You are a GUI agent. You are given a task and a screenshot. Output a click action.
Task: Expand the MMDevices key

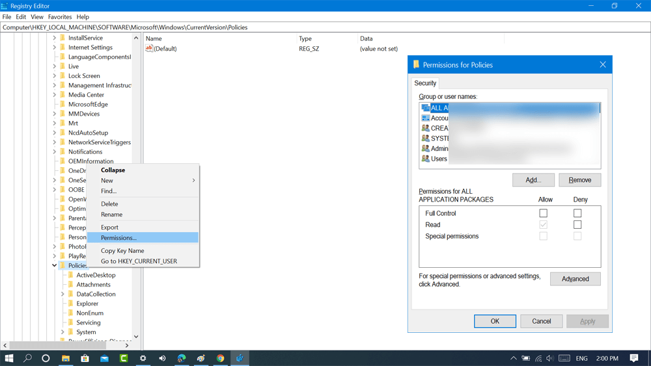coord(55,114)
